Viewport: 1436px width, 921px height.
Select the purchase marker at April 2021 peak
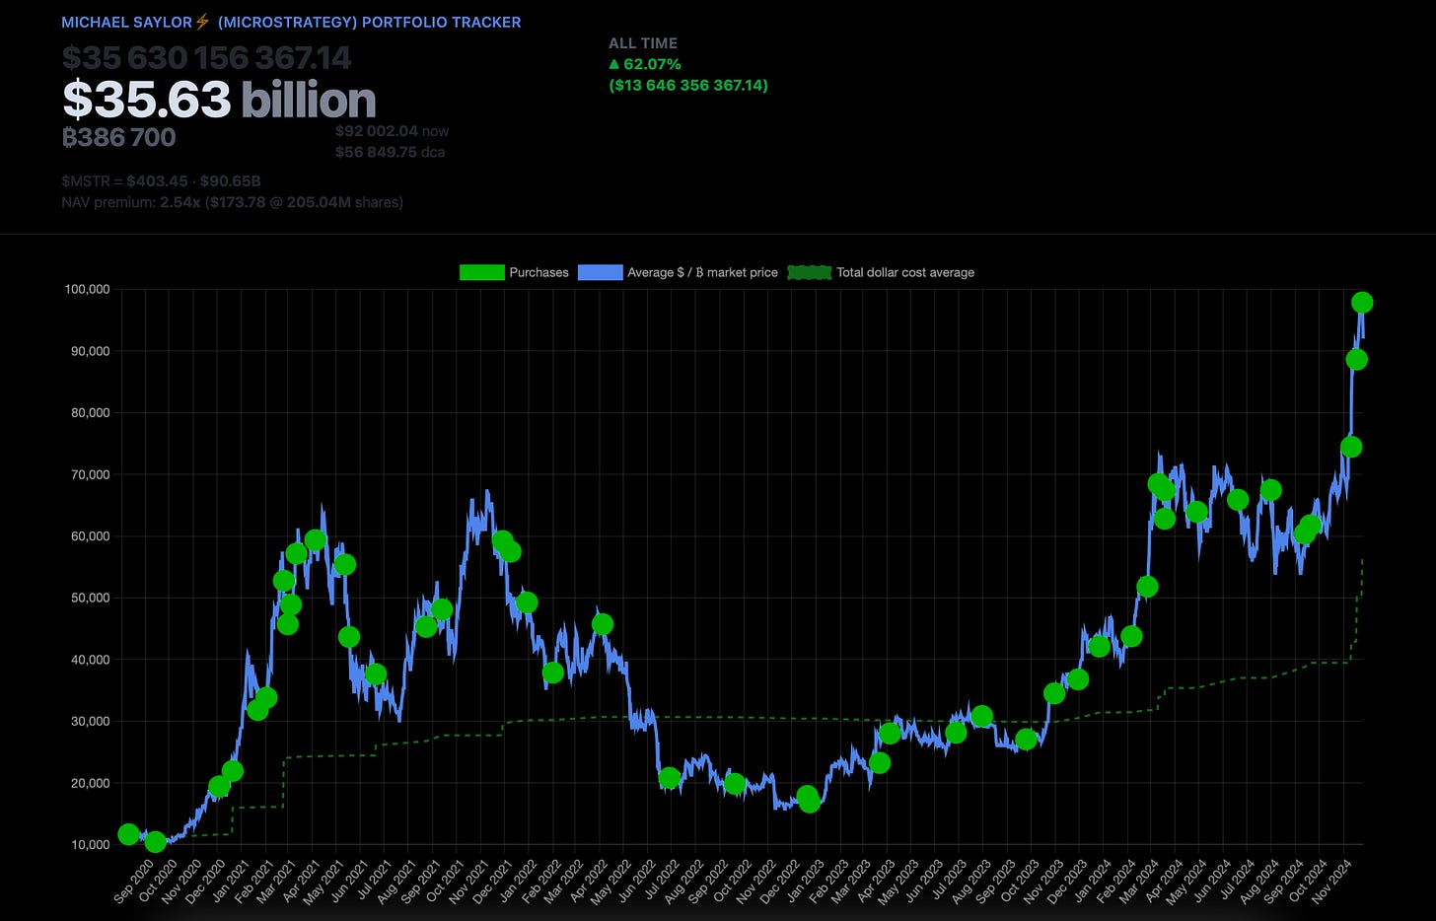(316, 540)
